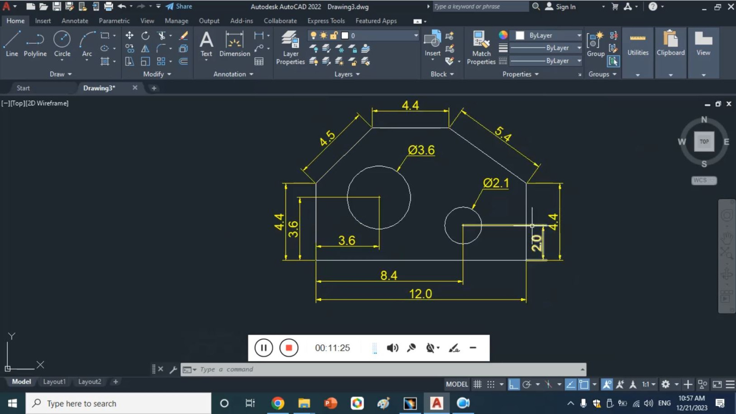
Task: Toggle snap mode dots
Action: pyautogui.click(x=491, y=384)
